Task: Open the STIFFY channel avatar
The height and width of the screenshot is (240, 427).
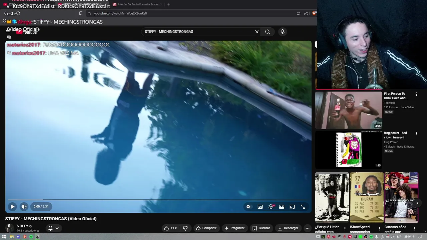Action: click(10, 228)
